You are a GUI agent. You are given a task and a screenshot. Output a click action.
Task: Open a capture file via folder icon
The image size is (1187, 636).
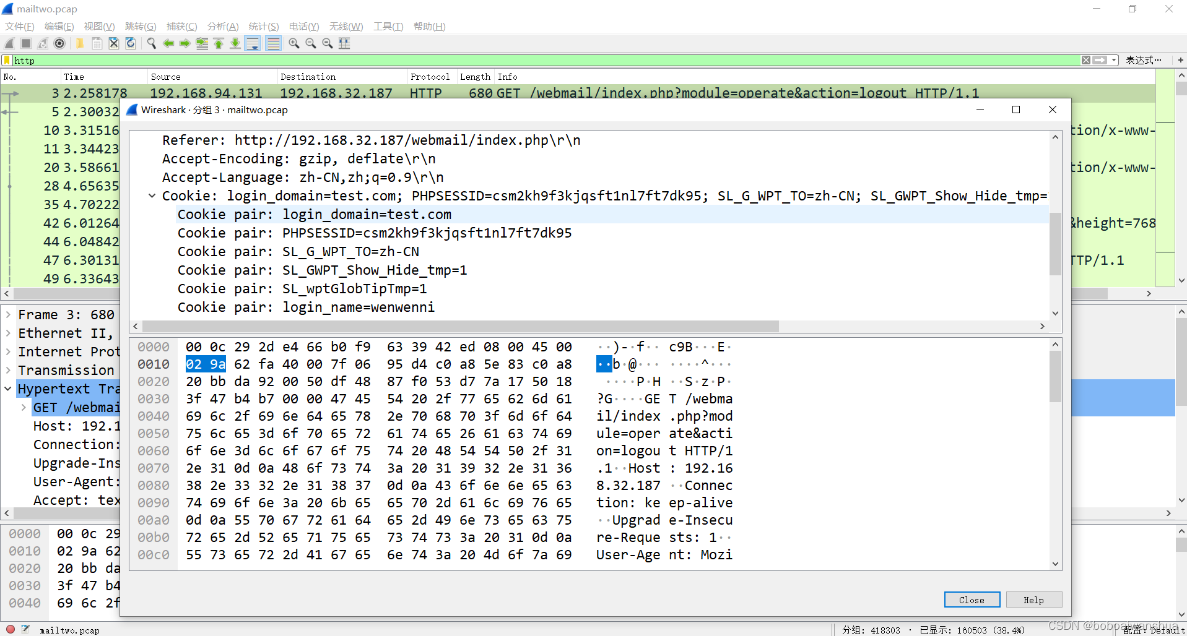pyautogui.click(x=80, y=43)
